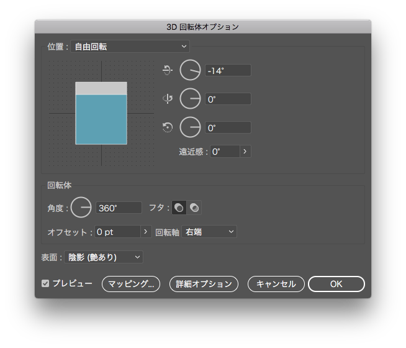The image size is (406, 348).
Task: Click the -14° X rotation field
Action: pyautogui.click(x=228, y=70)
